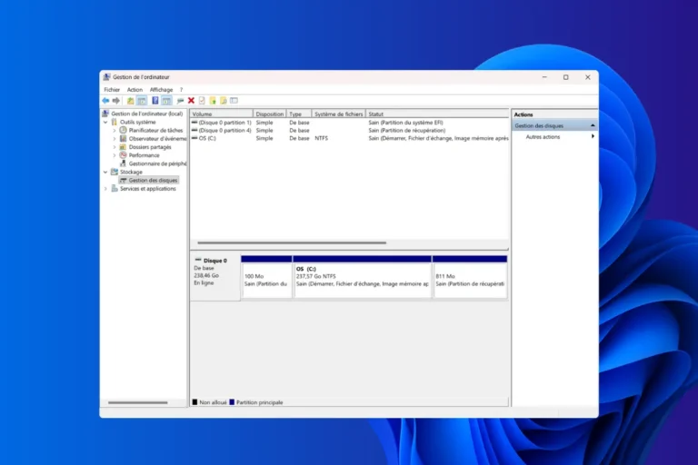Screen dimensions: 698x465
Task: Go forward with the gray right arrow
Action: [x=116, y=101]
